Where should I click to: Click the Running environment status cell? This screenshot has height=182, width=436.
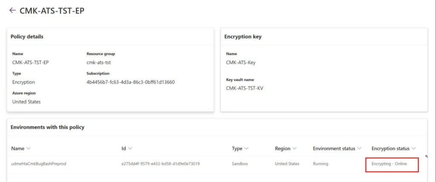pos(321,164)
